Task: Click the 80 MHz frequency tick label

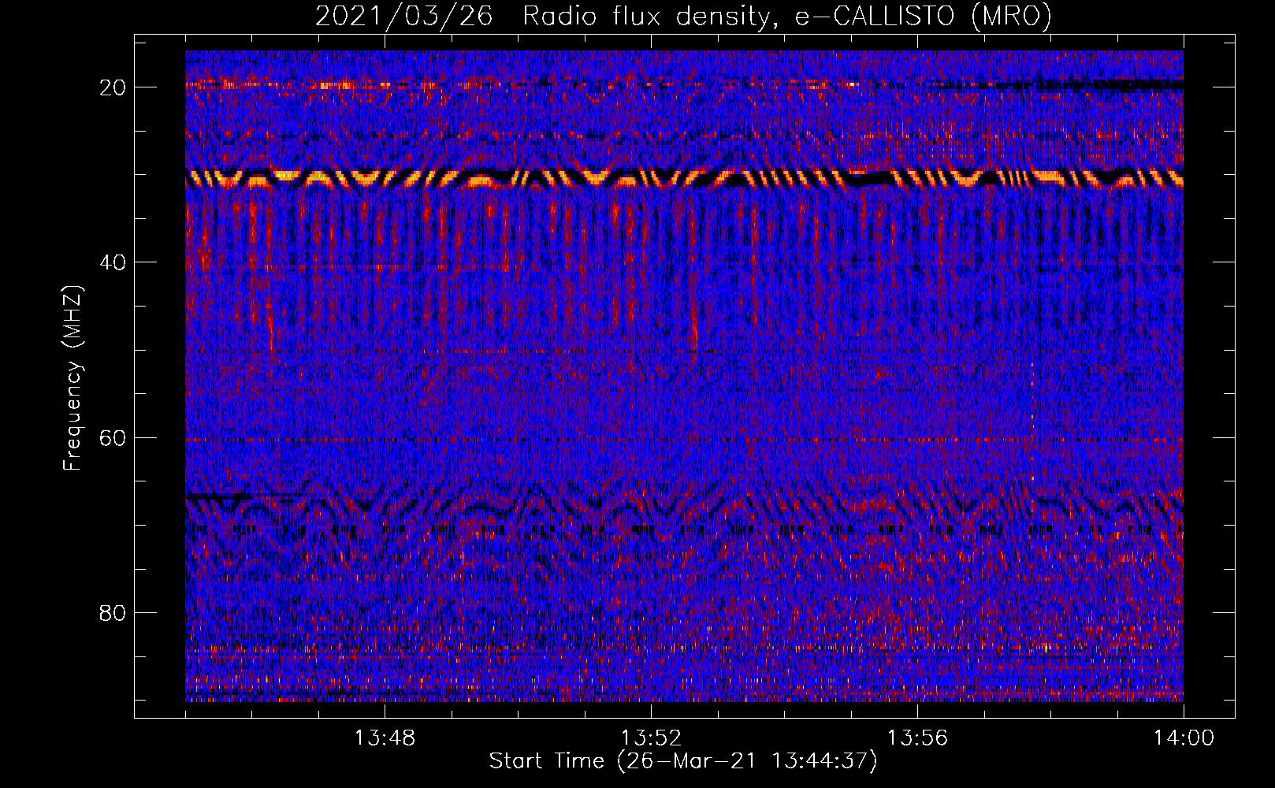Action: click(113, 612)
